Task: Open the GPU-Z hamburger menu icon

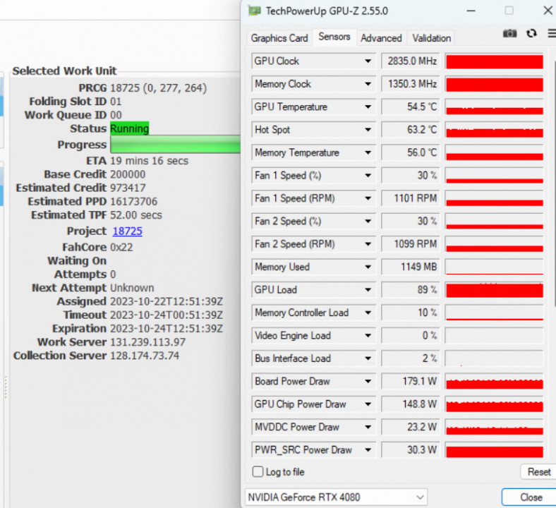Action: 552,33
